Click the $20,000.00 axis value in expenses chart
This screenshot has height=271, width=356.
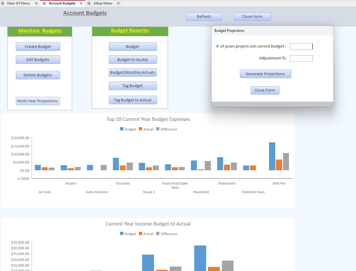tap(20, 138)
